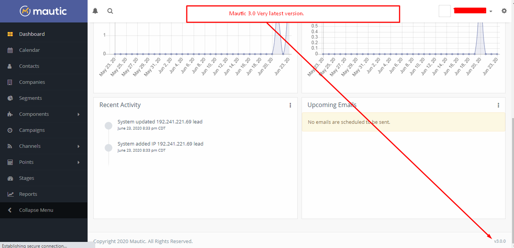
Task: Click the 'System added IP 192.241.221.69 lead' entry
Action: pos(160,144)
